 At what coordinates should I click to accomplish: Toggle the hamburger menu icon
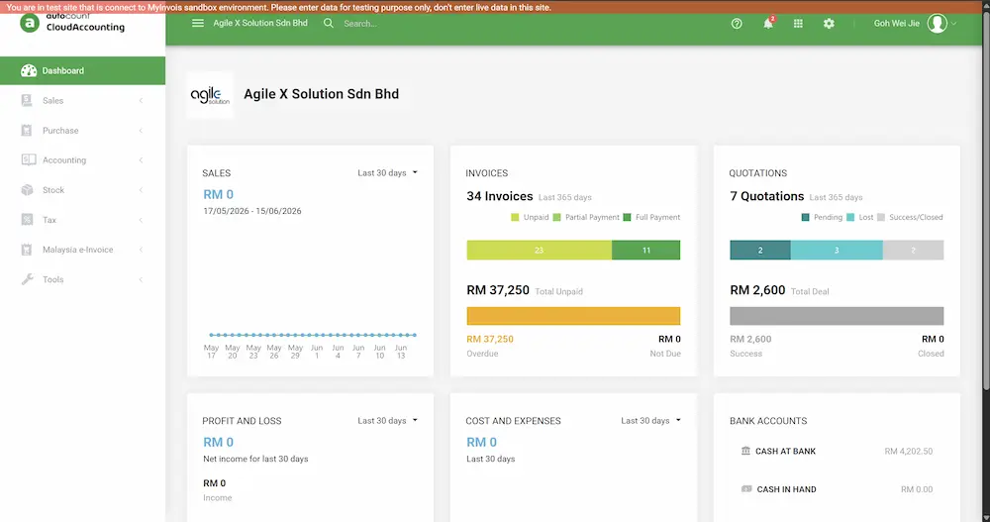(198, 24)
